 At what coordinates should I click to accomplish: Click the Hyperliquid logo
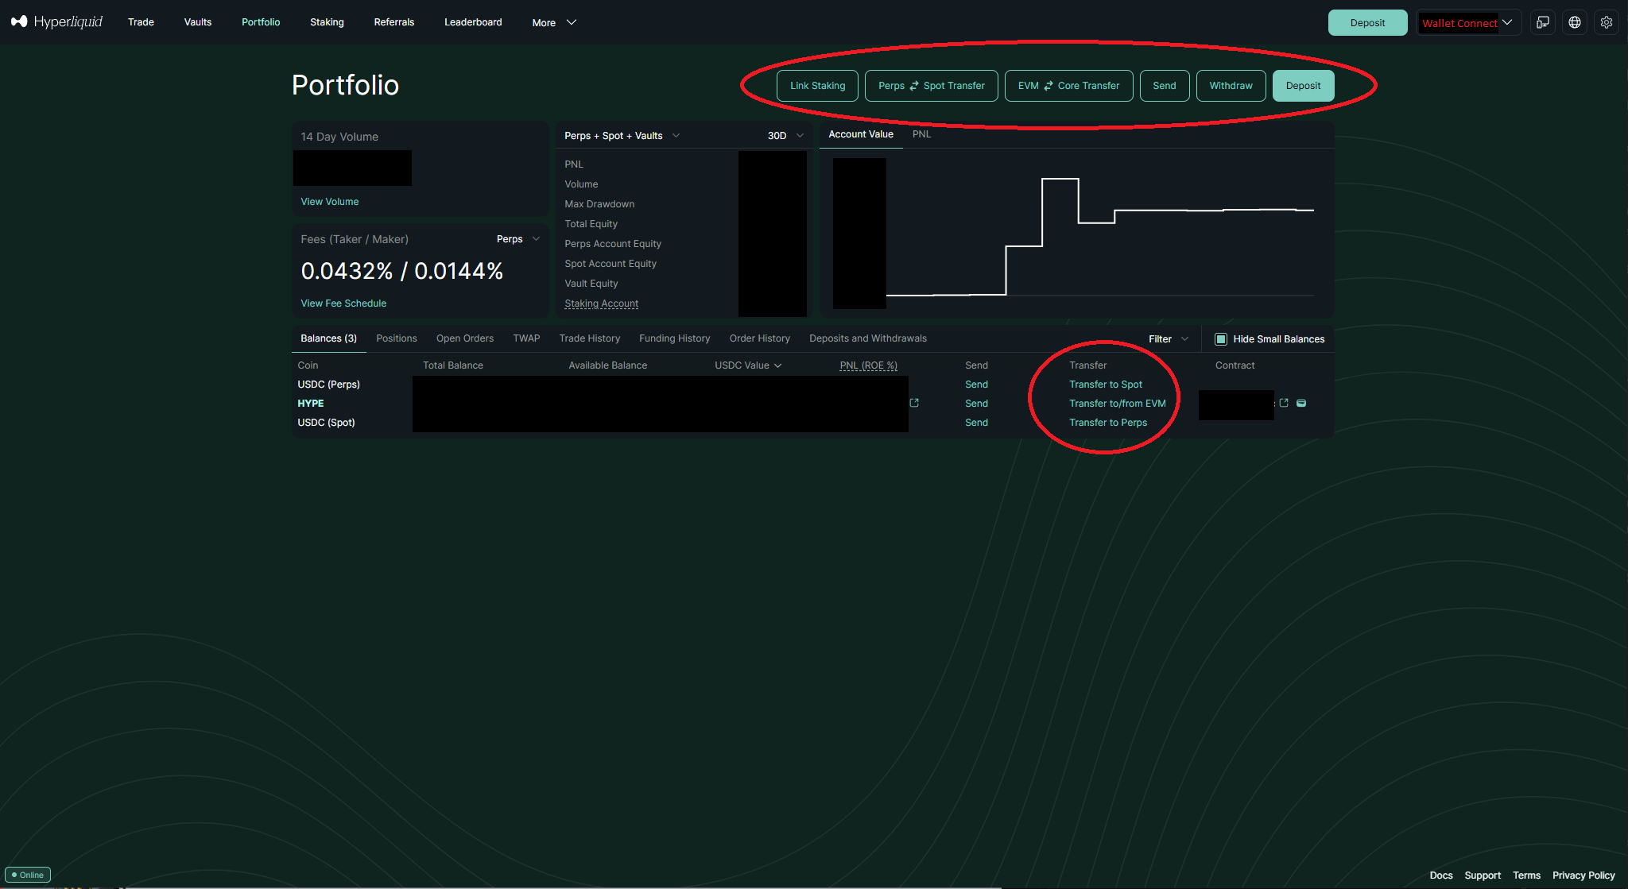[56, 21]
